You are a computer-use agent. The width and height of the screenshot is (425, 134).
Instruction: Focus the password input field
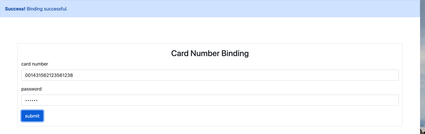pyautogui.click(x=210, y=100)
